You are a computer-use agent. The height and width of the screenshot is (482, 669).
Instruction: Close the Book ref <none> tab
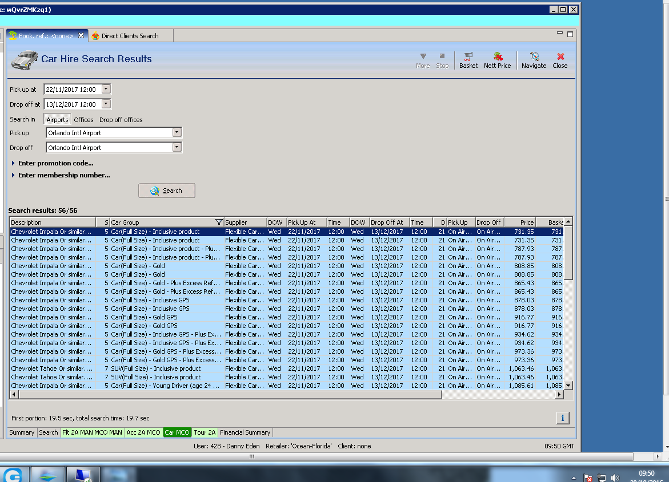pyautogui.click(x=81, y=36)
